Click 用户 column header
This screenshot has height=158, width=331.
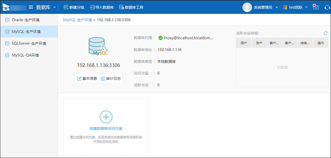coord(244,43)
